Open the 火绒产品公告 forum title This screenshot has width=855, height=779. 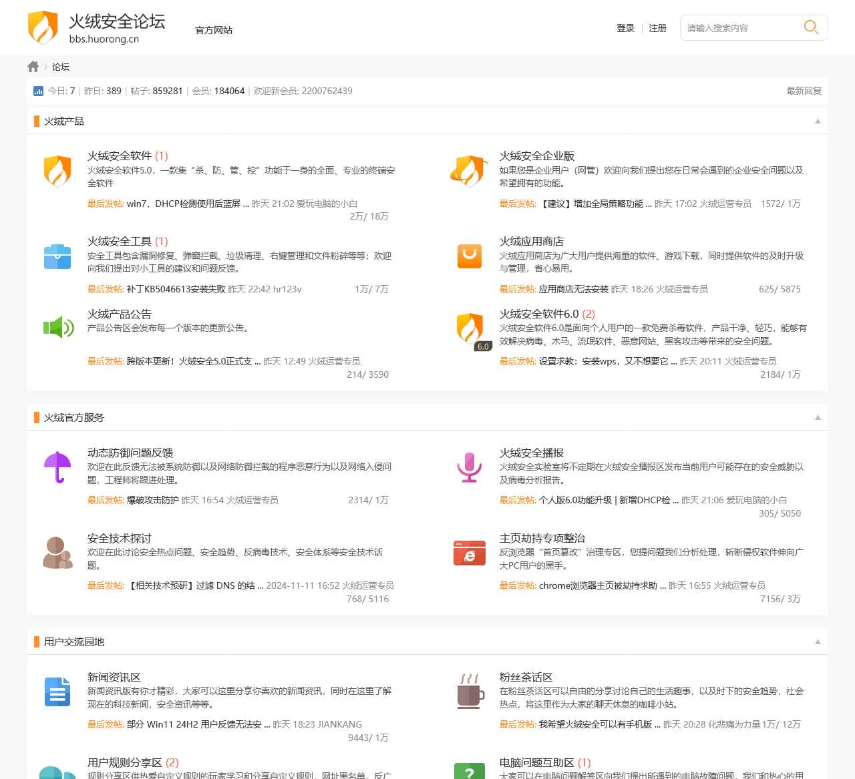[120, 314]
